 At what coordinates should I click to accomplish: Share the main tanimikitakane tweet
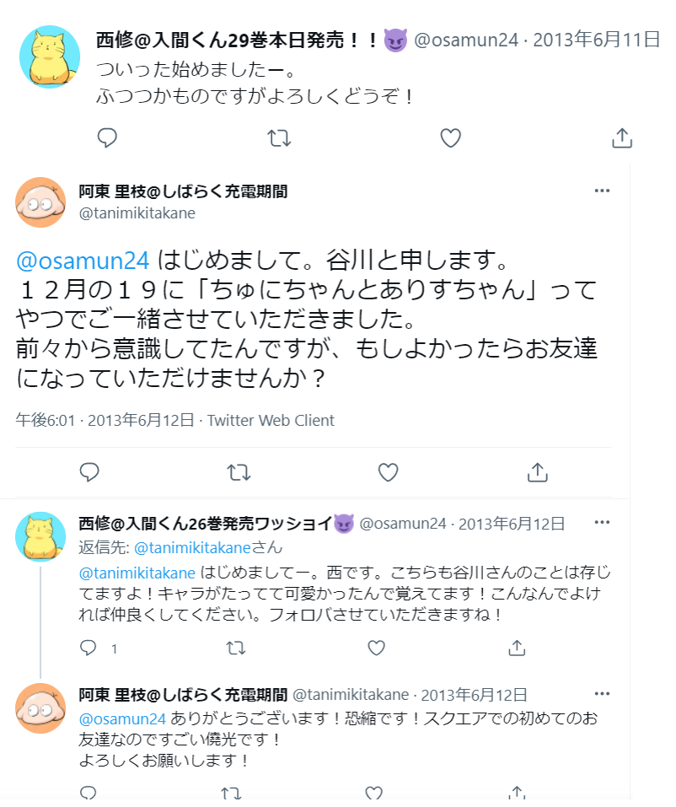click(x=537, y=472)
